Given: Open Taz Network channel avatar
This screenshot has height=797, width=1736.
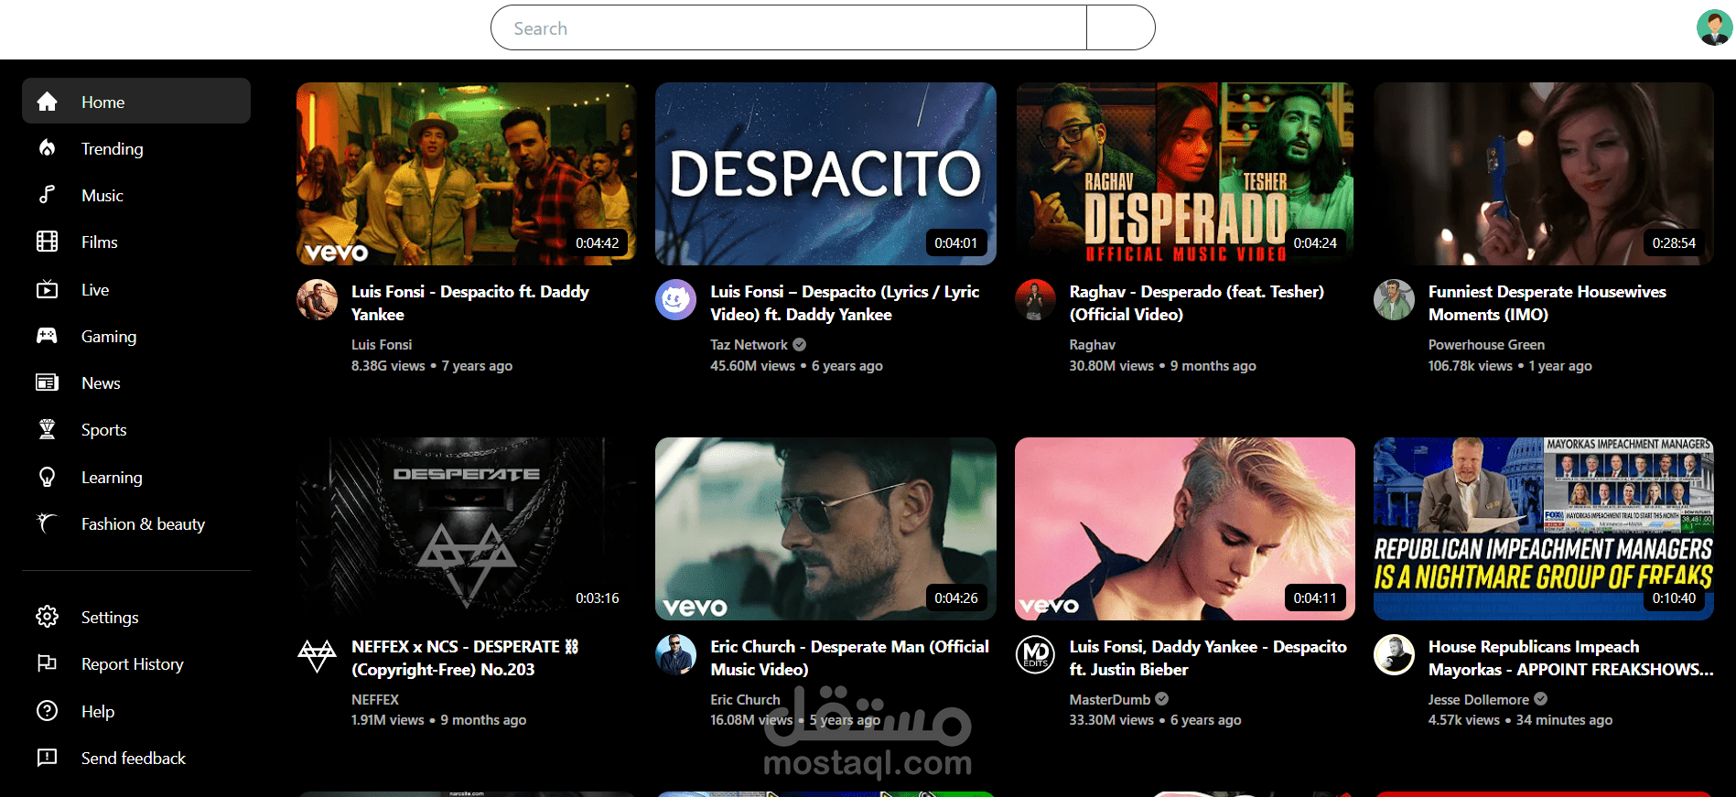Looking at the screenshot, I should [x=675, y=299].
